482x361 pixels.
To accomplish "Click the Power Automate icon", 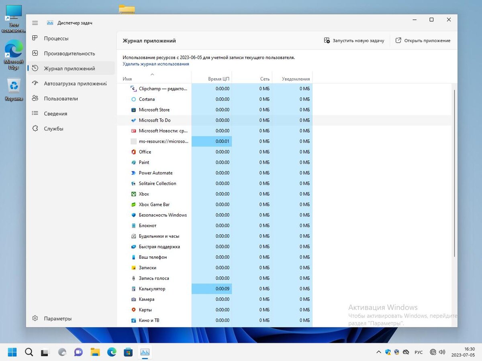I will 134,173.
